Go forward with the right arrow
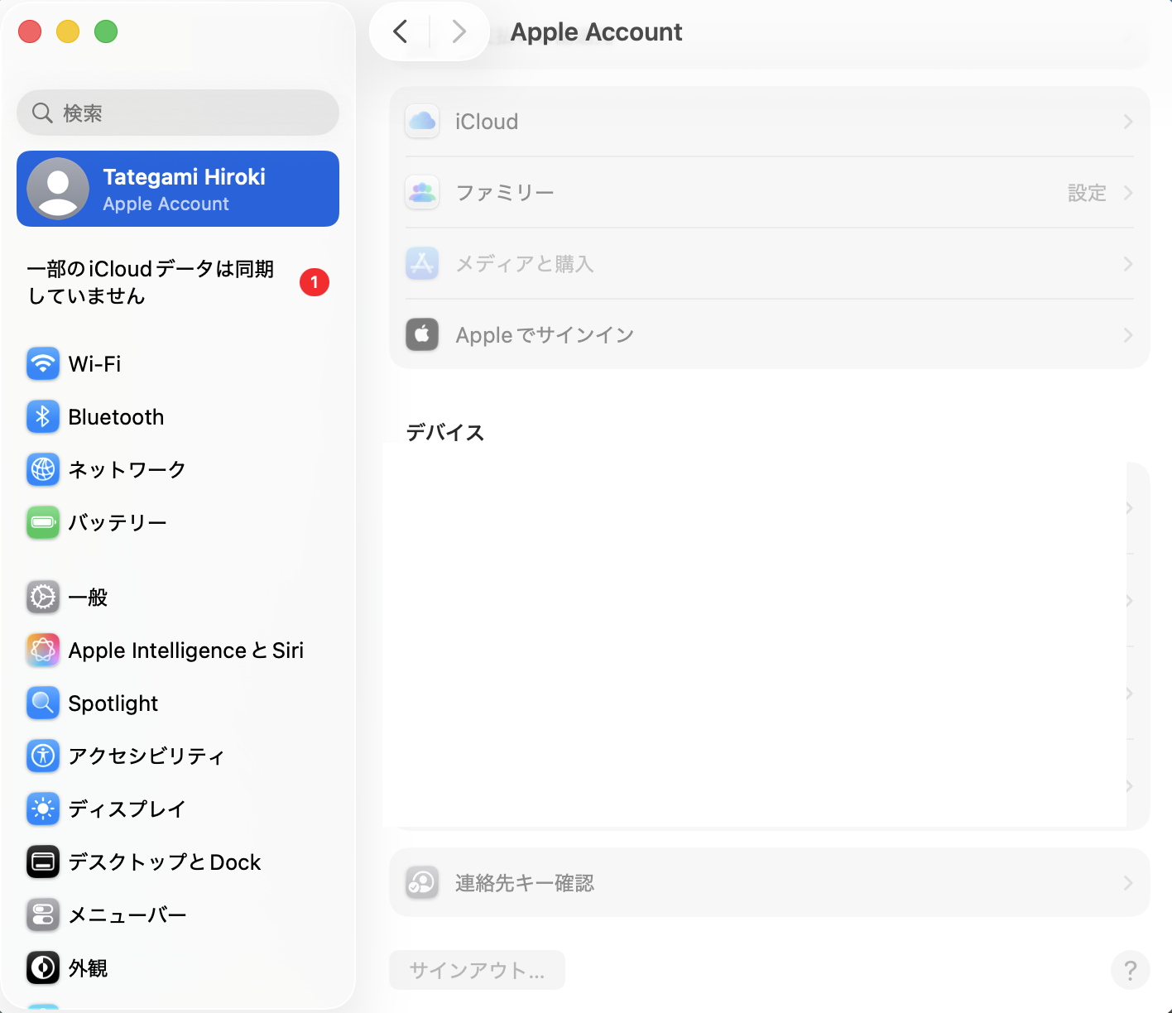This screenshot has height=1013, width=1172. (459, 31)
